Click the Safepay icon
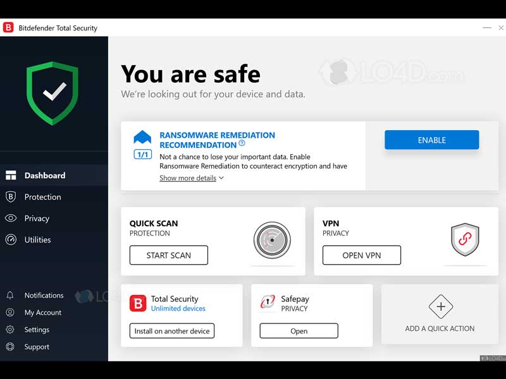506x379 pixels. [268, 303]
